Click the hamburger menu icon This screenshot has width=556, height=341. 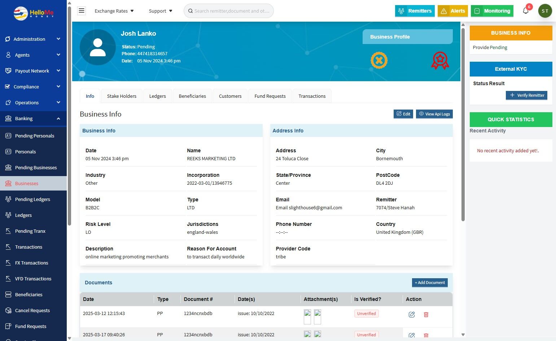click(x=82, y=11)
